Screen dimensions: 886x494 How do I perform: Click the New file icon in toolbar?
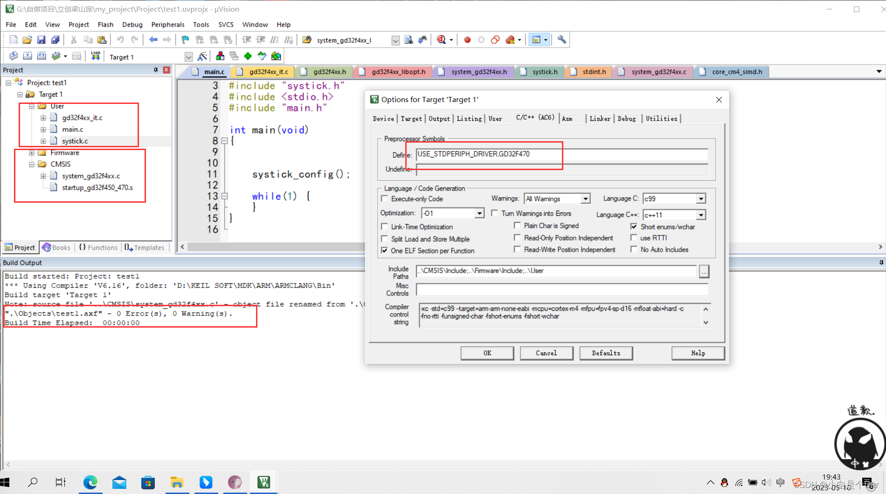[14, 40]
